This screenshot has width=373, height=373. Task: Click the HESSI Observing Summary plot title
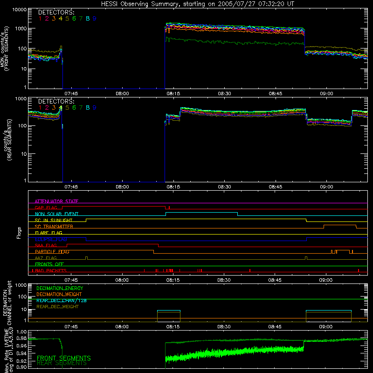pyautogui.click(x=197, y=4)
